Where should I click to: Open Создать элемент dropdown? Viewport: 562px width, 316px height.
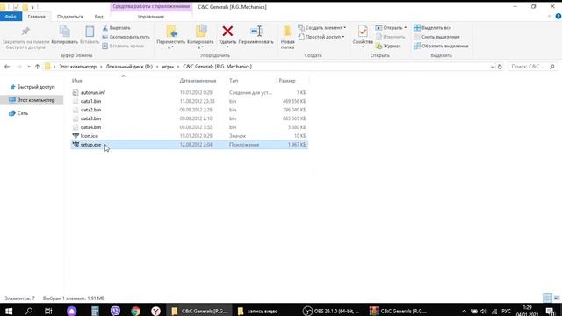point(322,27)
